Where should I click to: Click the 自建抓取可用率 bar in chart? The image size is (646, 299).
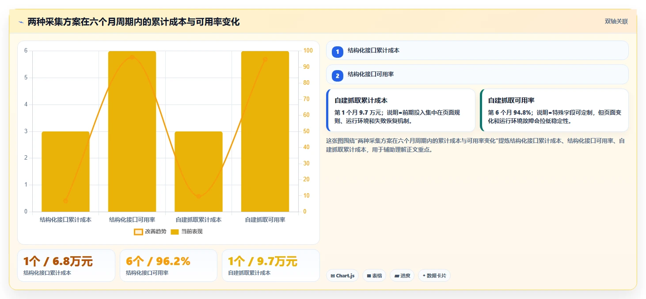(265, 131)
